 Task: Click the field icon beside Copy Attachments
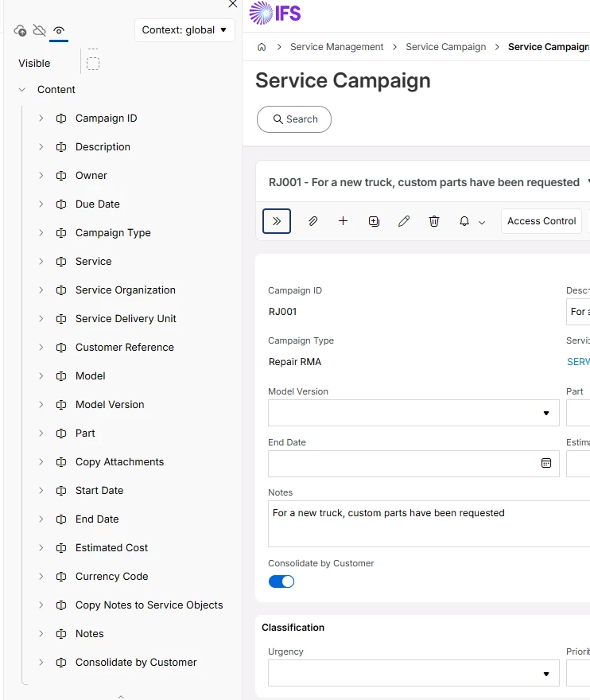[61, 461]
